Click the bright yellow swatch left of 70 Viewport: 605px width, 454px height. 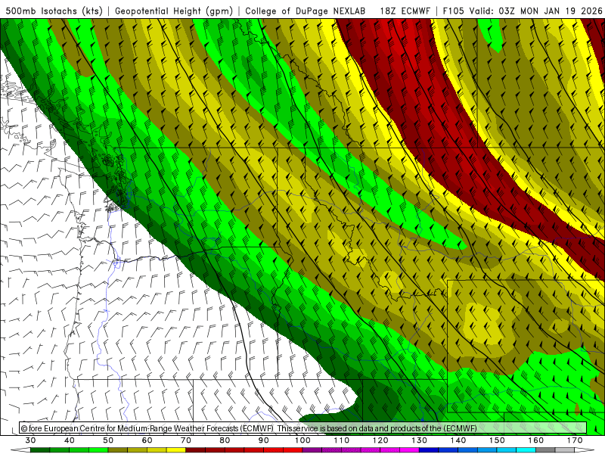point(176,450)
